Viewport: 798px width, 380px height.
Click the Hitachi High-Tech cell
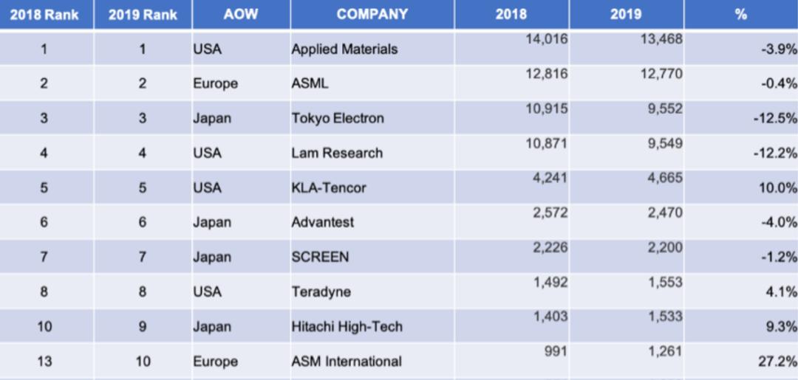347,327
